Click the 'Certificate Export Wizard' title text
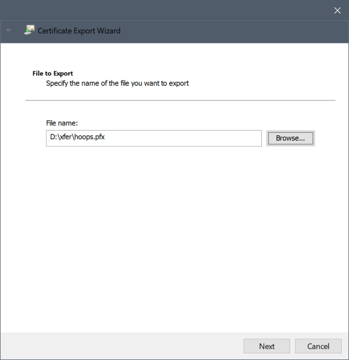 pos(79,31)
